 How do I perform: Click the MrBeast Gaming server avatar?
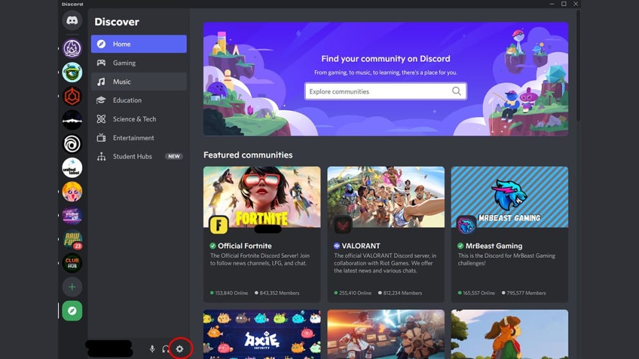coord(466,225)
